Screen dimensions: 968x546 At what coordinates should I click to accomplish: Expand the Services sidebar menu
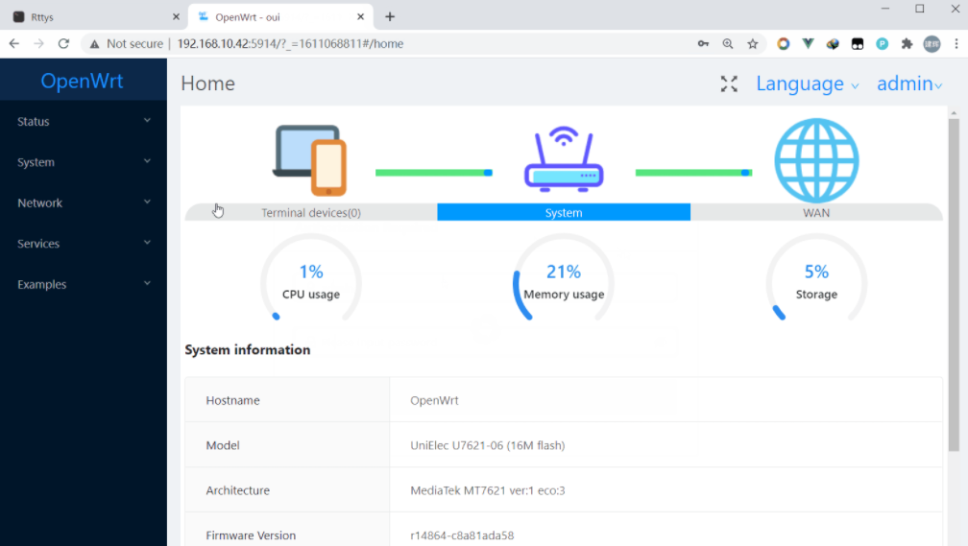(x=84, y=244)
